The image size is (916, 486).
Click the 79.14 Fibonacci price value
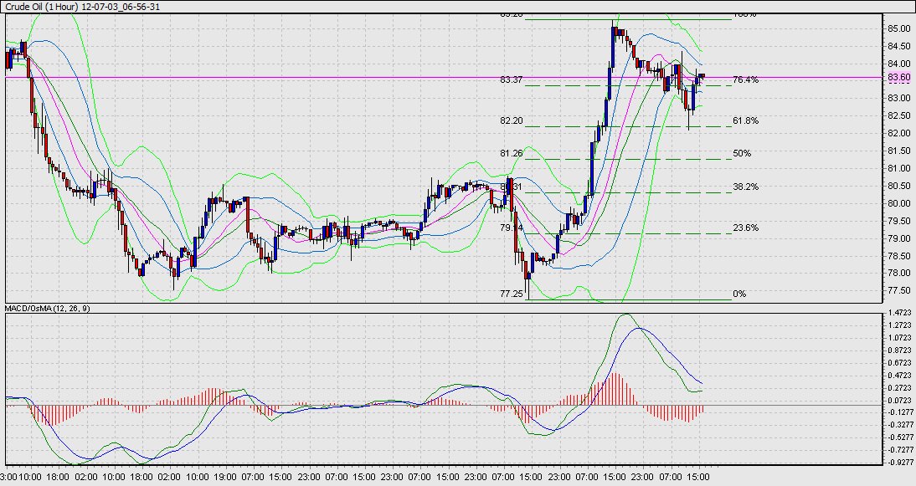512,228
